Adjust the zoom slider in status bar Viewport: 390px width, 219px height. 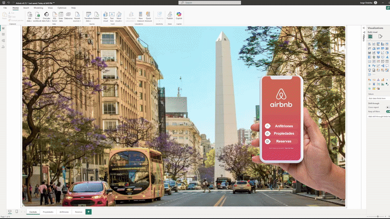tap(378, 216)
